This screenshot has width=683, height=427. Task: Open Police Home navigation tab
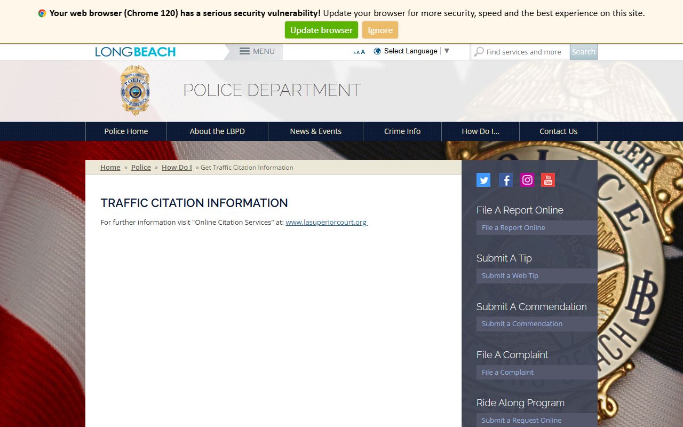[126, 131]
